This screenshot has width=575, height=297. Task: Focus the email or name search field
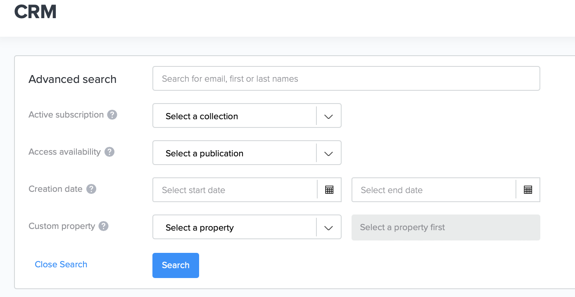(x=346, y=78)
